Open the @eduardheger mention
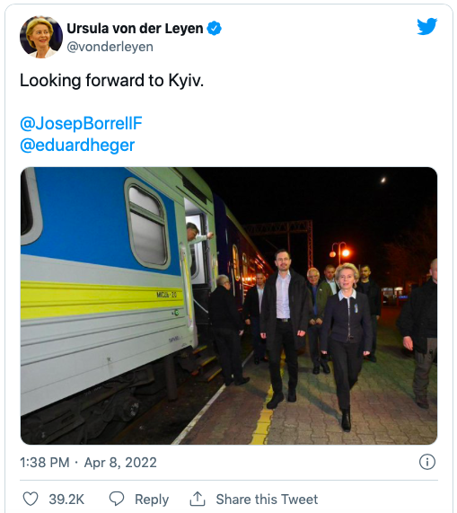 click(x=77, y=145)
